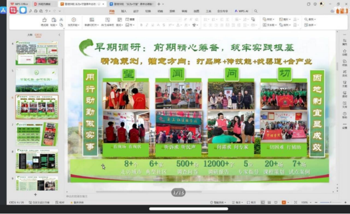
Task: Click the user avatar in title bar
Action: pyautogui.click(x=321, y=4)
